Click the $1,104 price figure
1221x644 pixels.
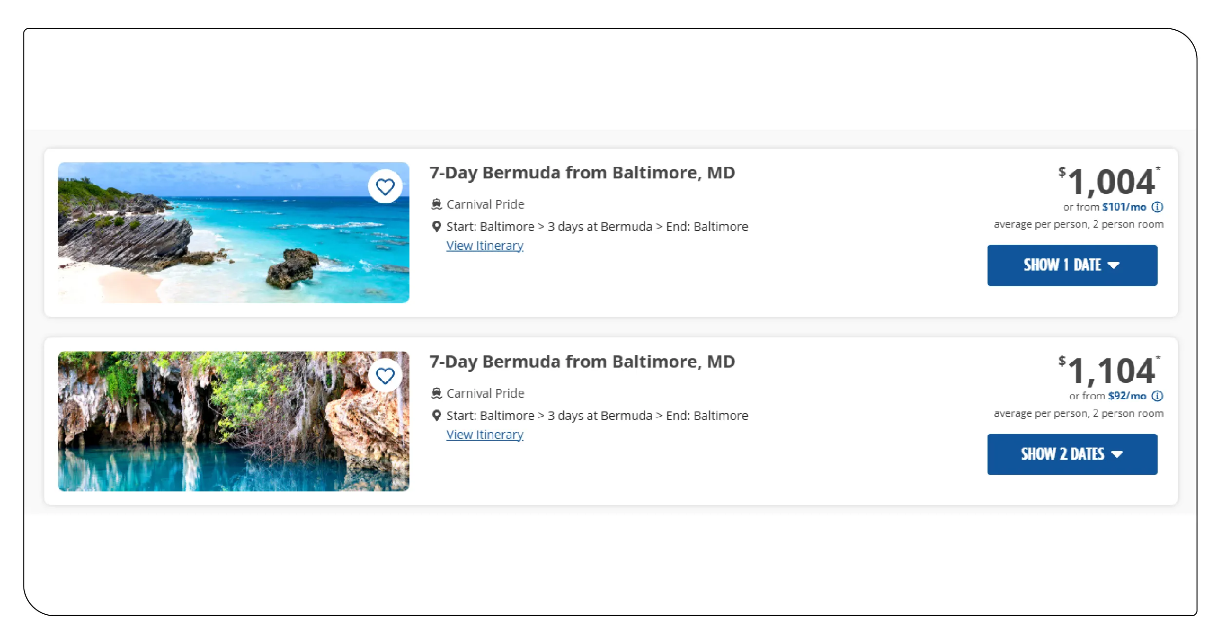(x=1110, y=371)
